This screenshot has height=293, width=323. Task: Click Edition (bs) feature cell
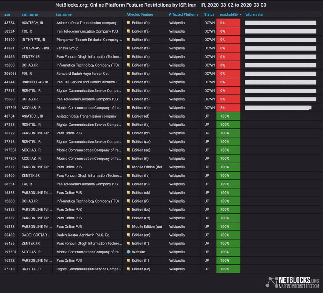141,210
